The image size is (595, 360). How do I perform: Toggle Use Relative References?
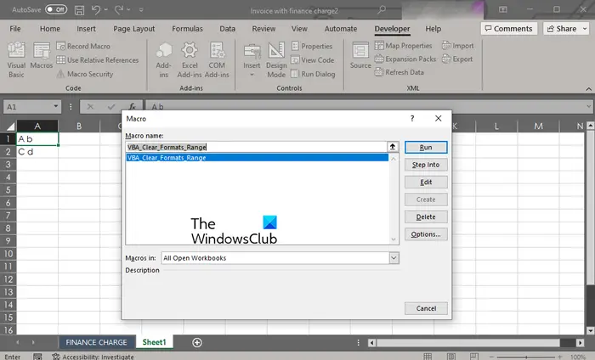tap(98, 60)
